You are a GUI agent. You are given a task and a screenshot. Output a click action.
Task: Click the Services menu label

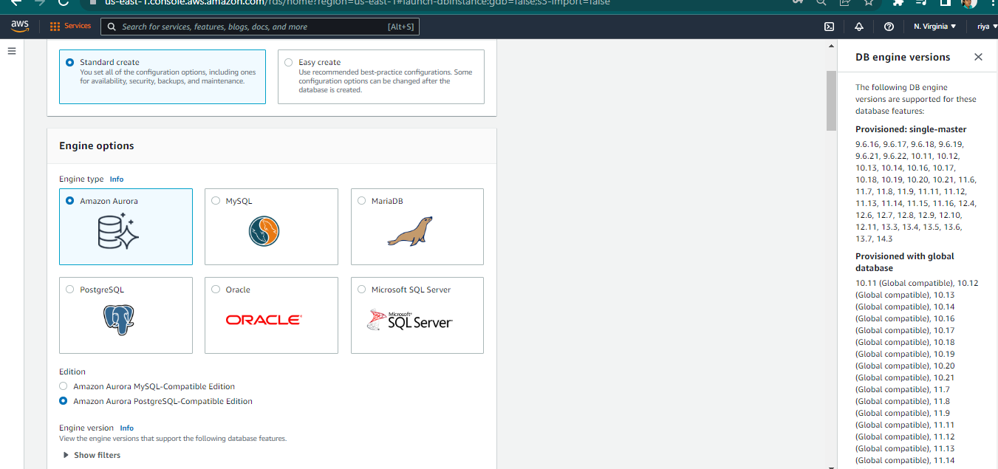point(78,26)
